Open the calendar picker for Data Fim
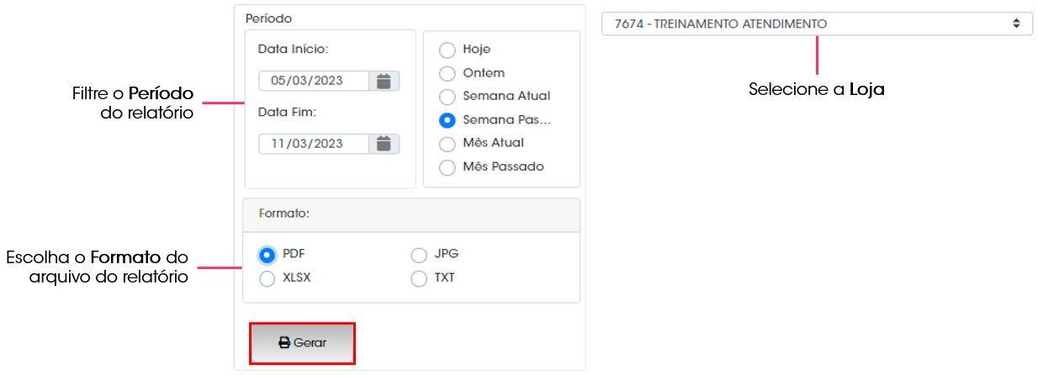Screen dimensions: 1038x375 coord(384,144)
